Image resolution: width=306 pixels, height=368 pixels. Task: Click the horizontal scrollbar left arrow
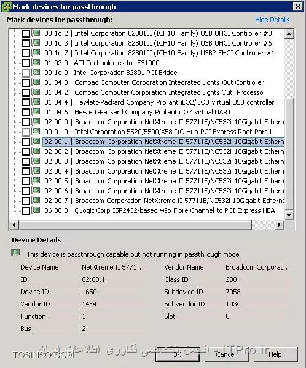(14, 225)
